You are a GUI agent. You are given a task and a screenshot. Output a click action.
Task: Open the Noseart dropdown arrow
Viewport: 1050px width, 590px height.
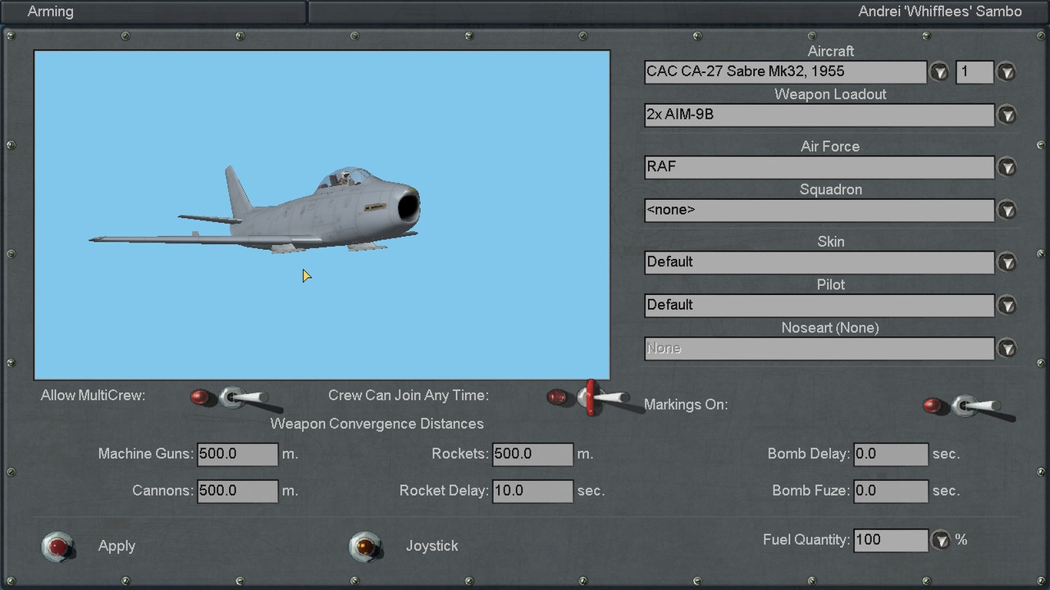tap(1007, 348)
